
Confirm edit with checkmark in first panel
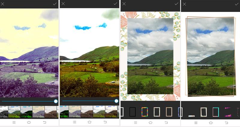click(55, 4)
